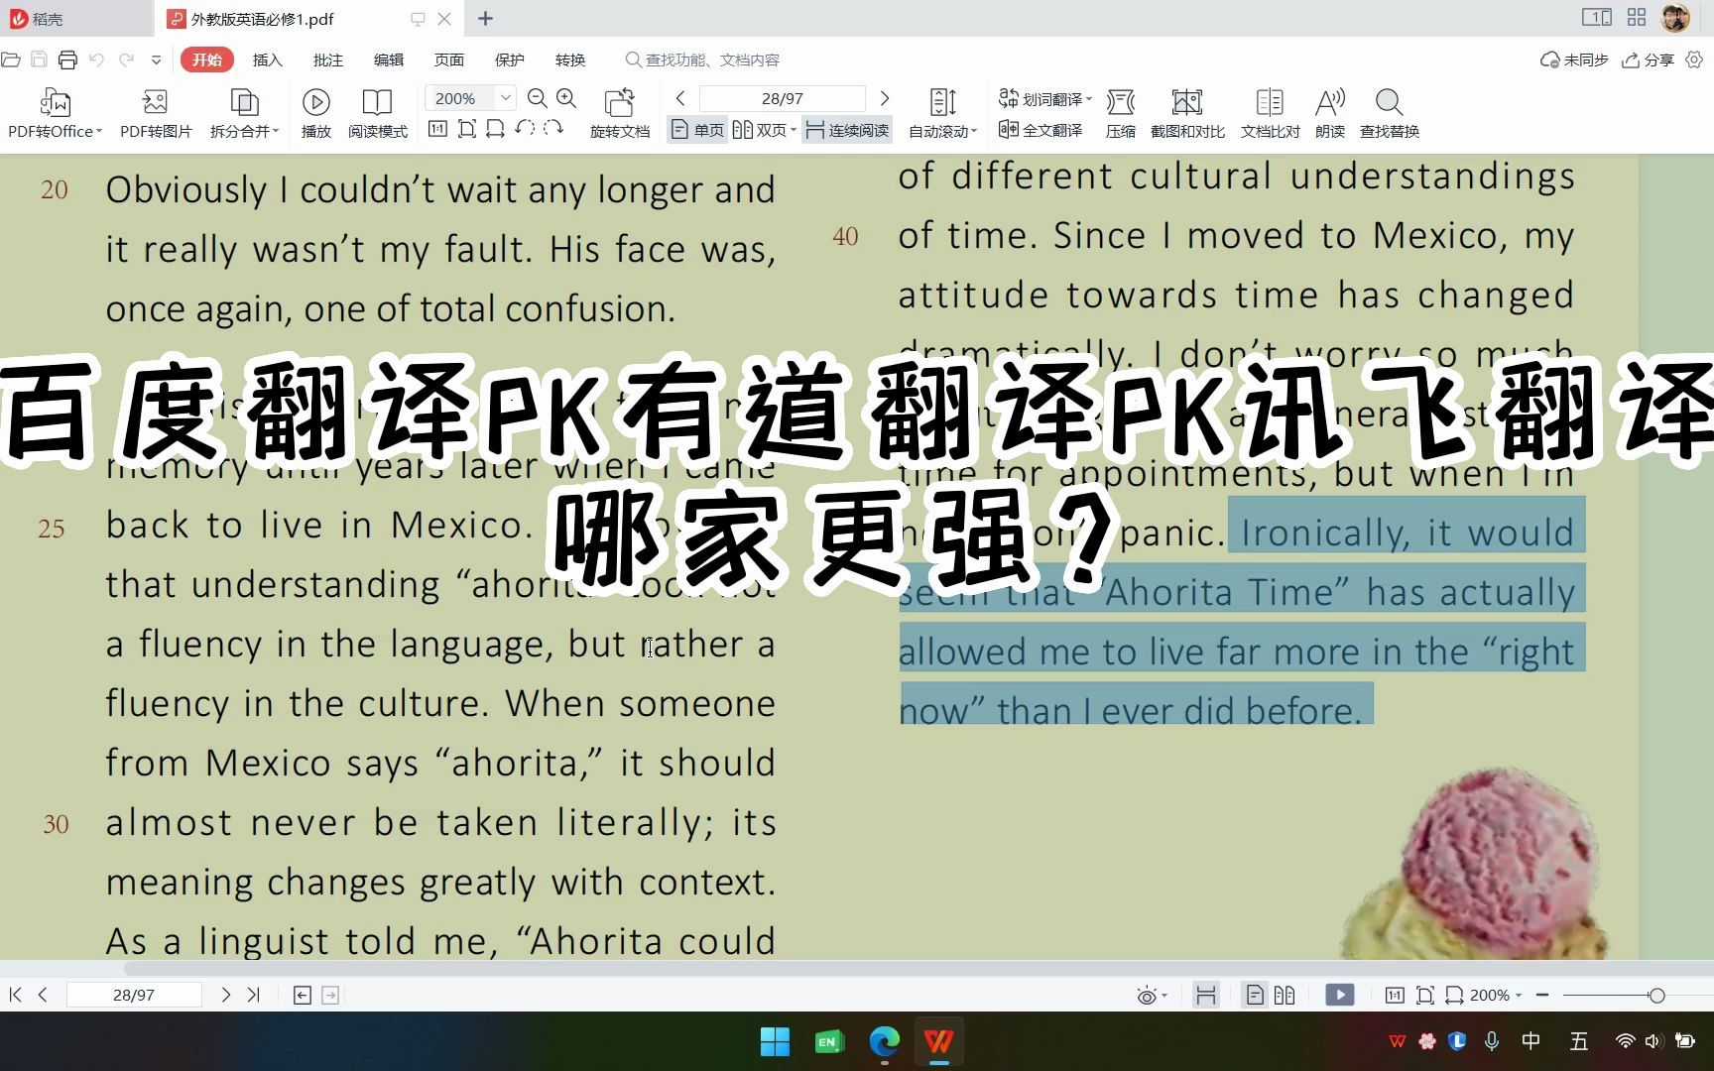Viewport: 1714px width, 1071px height.
Task: Switch to the 转换 tab
Action: 570,60
